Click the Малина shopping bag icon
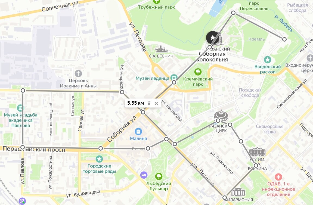The image size is (313, 205). [x=138, y=132]
